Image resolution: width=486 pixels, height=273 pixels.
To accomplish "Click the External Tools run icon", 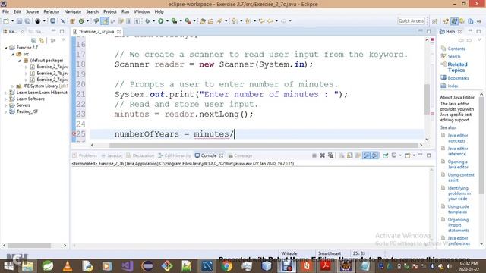I will click(188, 21).
